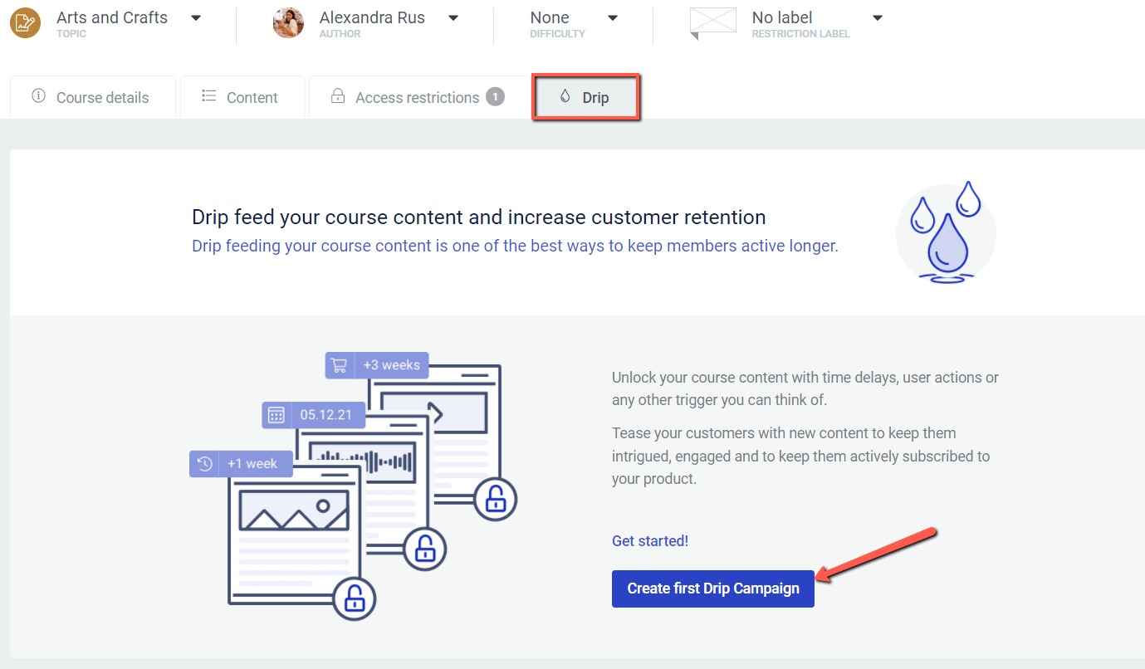Click the Access restrictions count badge

coord(495,97)
